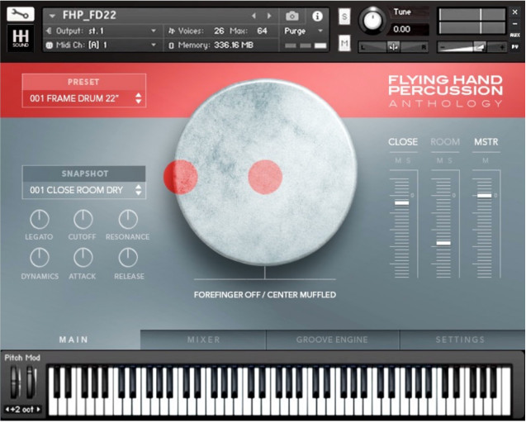Adjust the stereo pan slider
Image resolution: width=526 pixels, height=423 pixels.
[394, 47]
